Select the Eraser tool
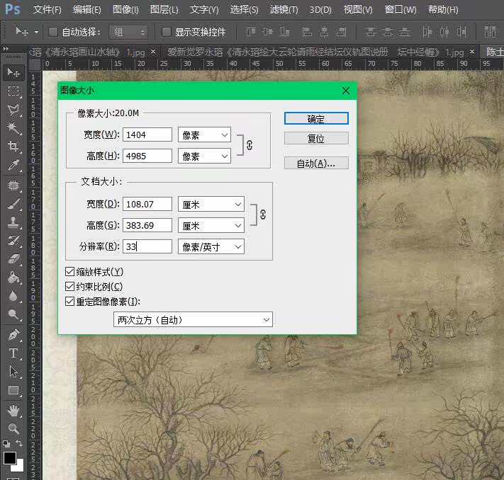This screenshot has width=504, height=480. tap(13, 259)
